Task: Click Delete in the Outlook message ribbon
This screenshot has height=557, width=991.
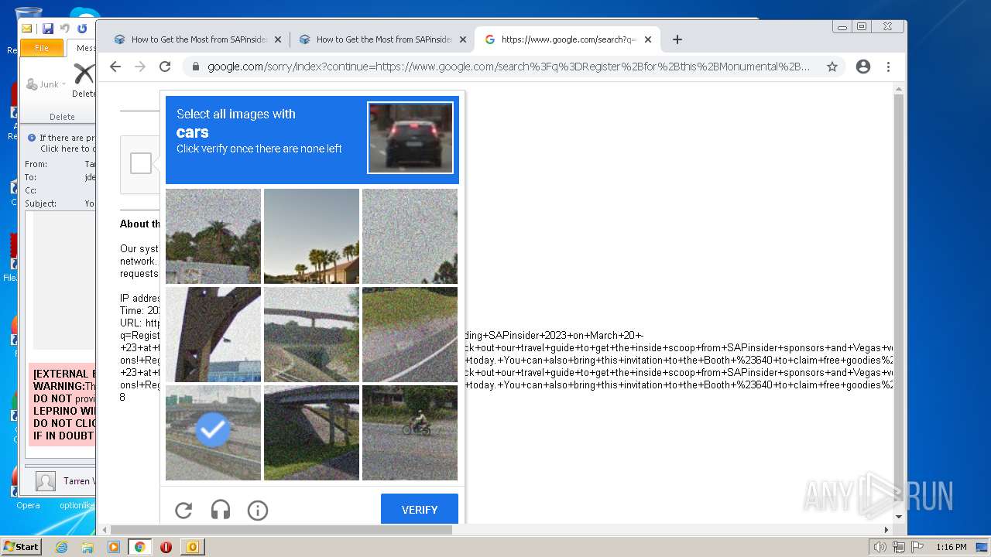Action: (84, 80)
